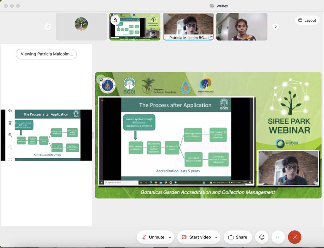This screenshot has width=324, height=248.
Task: Zoom in on the shared content
Action: (x=10, y=135)
